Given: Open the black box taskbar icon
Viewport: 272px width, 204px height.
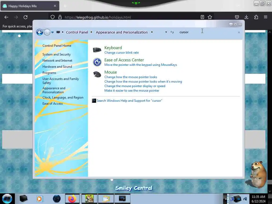Looking at the screenshot, I should pos(23,199).
